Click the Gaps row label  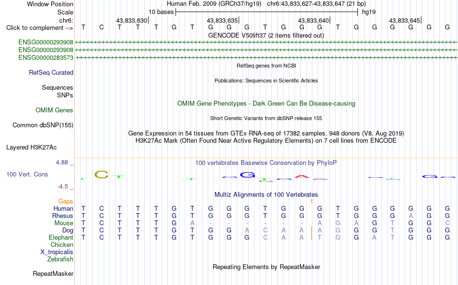(x=66, y=201)
